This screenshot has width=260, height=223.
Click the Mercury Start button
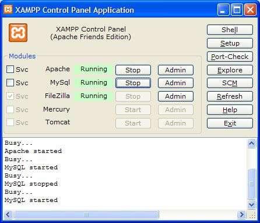[133, 110]
